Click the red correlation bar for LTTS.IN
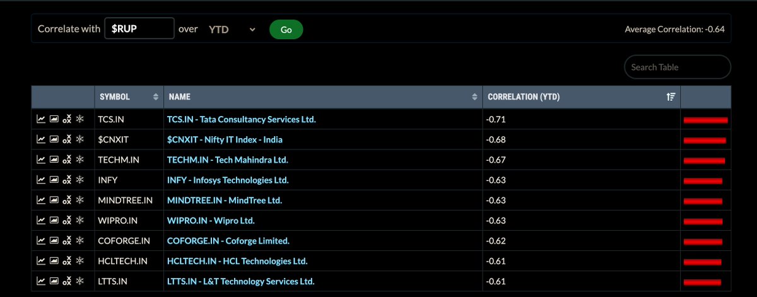Viewport: 757px width, 297px height. coord(702,281)
